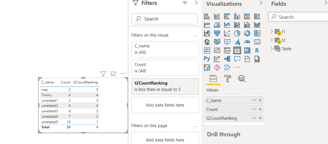The width and height of the screenshot is (328, 144).
Task: Select the Table visual icon
Action: point(237,50)
